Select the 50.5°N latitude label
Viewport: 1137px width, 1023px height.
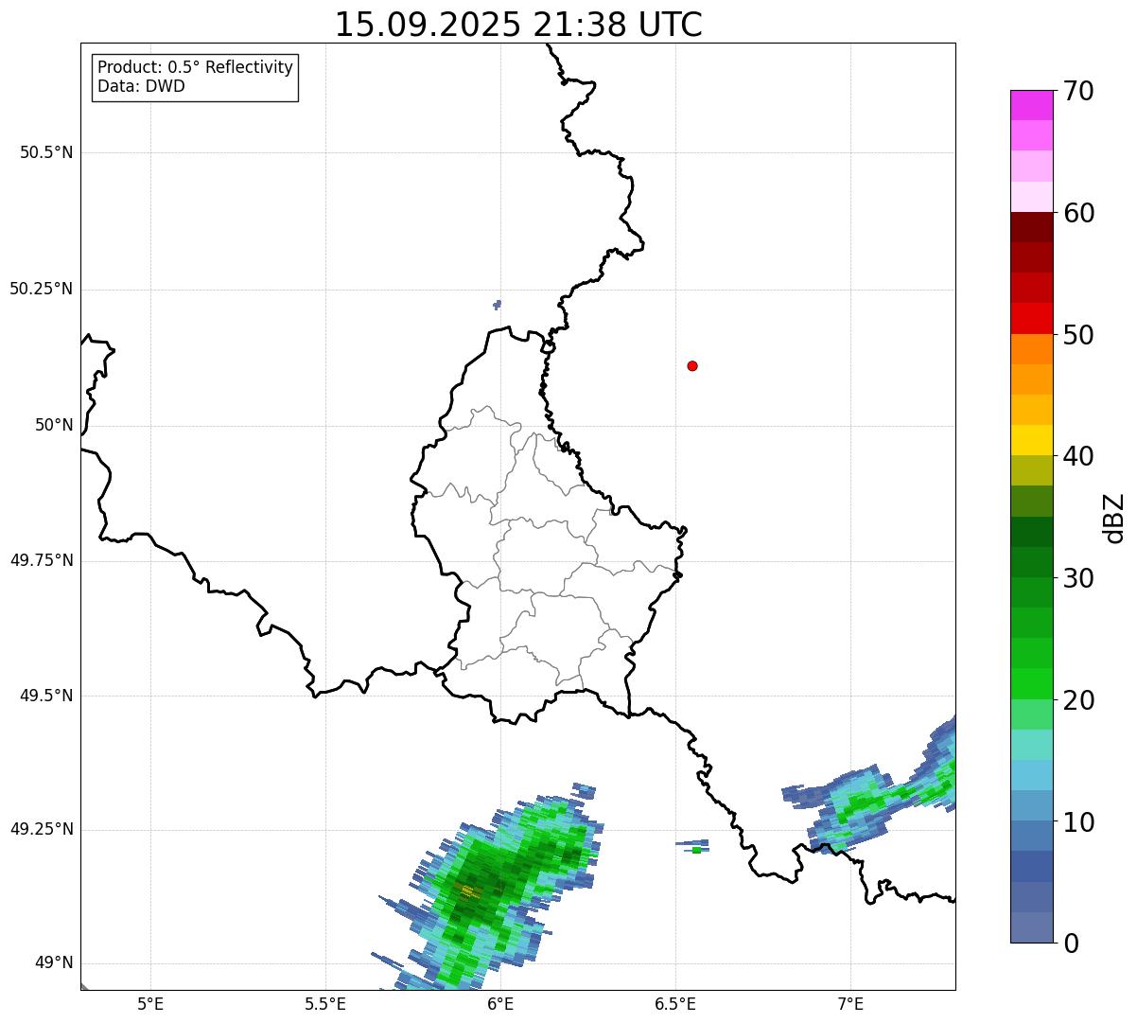coord(46,152)
